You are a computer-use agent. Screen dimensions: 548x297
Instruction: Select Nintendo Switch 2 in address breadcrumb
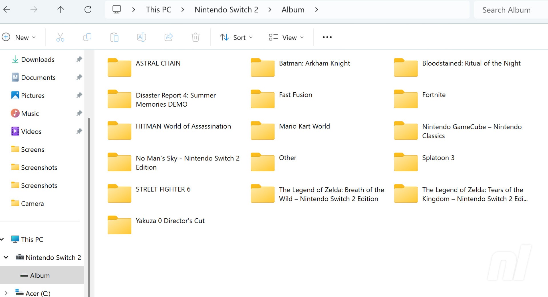click(226, 10)
